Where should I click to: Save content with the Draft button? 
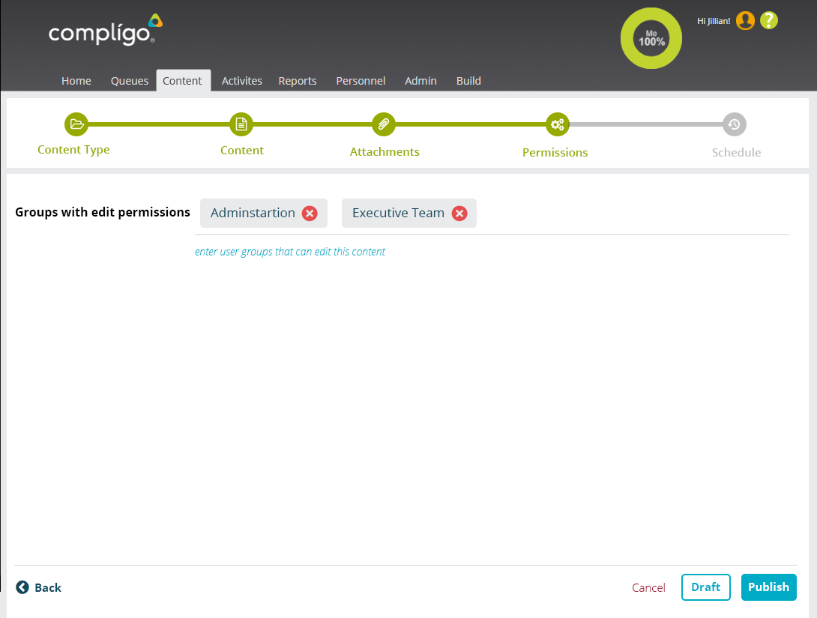(x=705, y=587)
